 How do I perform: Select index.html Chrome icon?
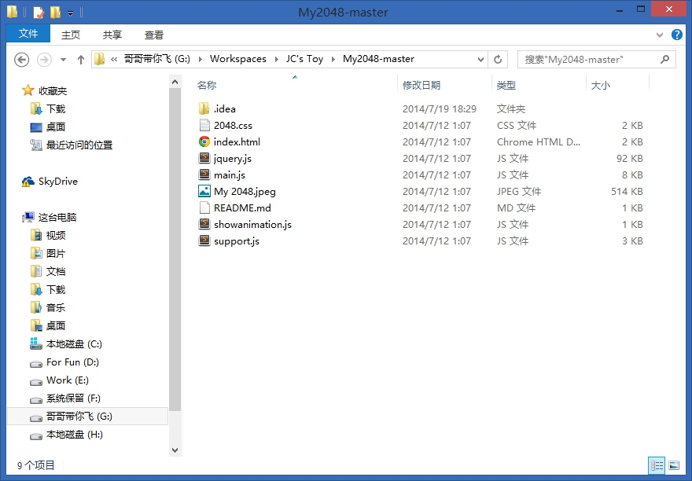(204, 141)
